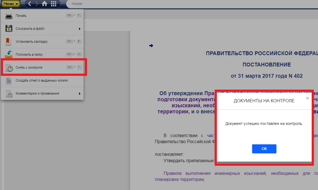Choose Создать отчет о выданных копиях
The image size is (318, 190).
(42, 81)
